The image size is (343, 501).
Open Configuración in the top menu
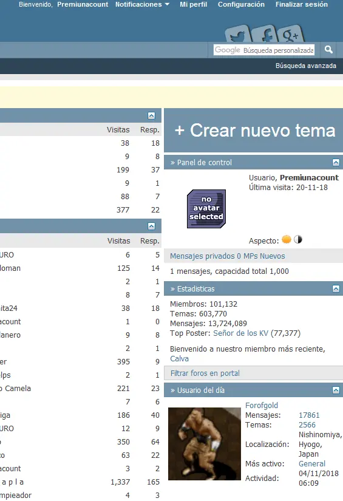click(x=241, y=4)
